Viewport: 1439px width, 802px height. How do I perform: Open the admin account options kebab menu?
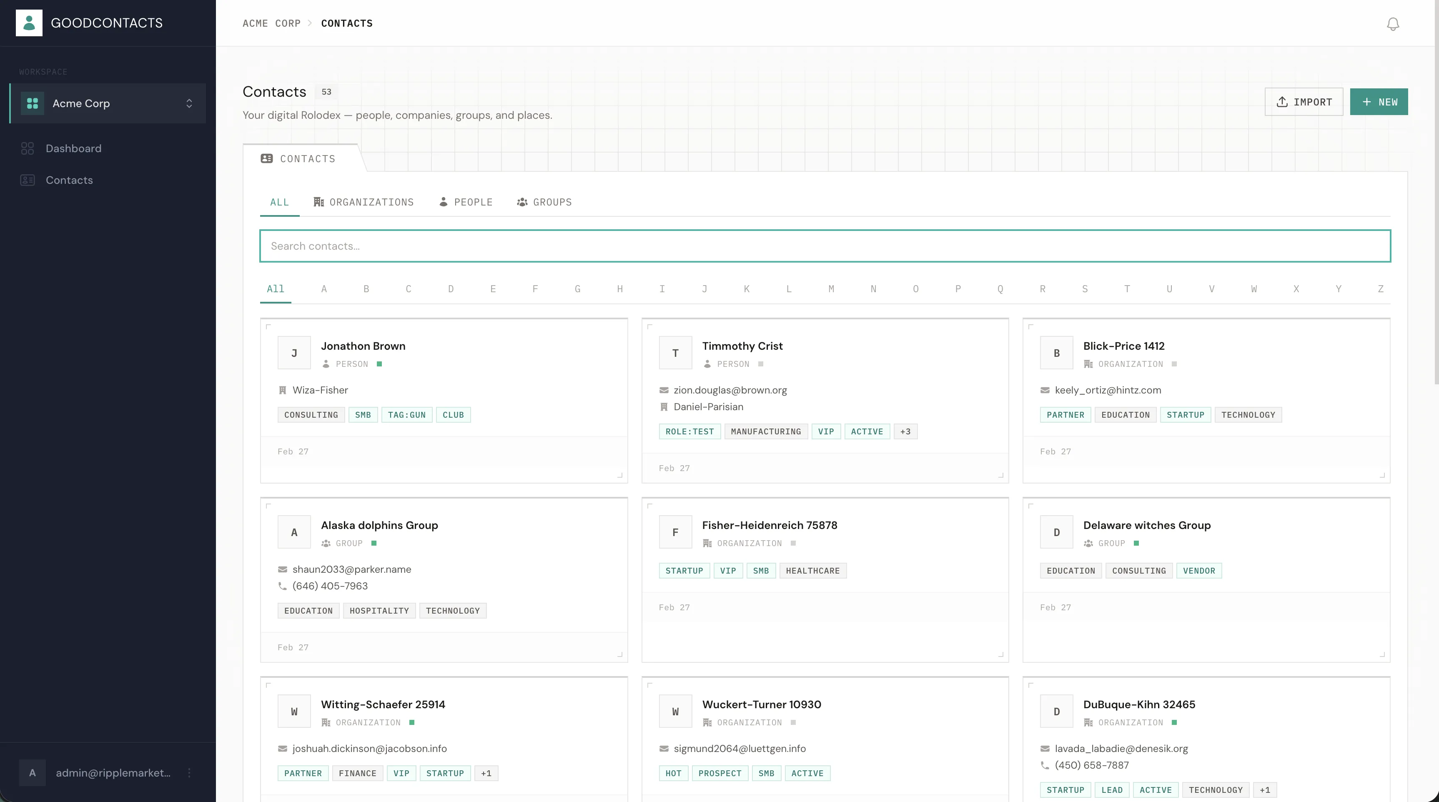pos(189,773)
